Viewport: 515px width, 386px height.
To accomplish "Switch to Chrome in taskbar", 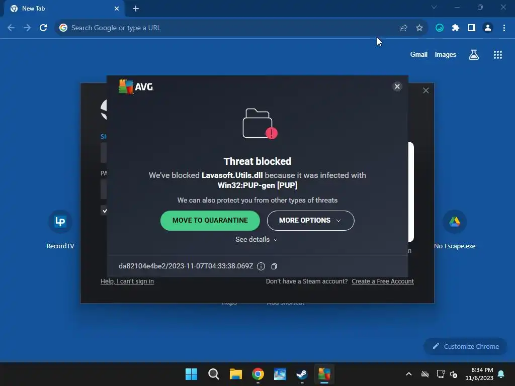I will (258, 374).
